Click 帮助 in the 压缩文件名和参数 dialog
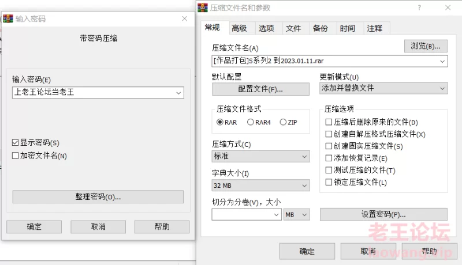This screenshot has height=265, width=462. pyautogui.click(x=429, y=251)
